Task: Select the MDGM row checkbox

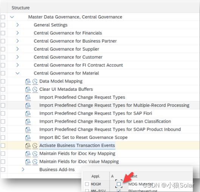Action: (x=87, y=184)
